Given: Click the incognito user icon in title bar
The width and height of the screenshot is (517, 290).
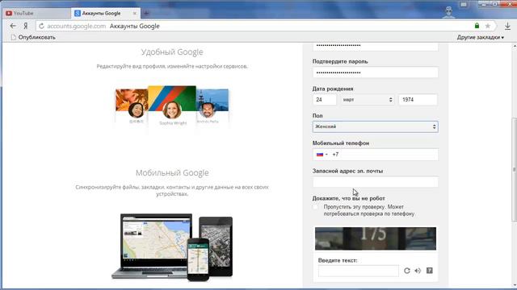Looking at the screenshot, I should (x=448, y=12).
